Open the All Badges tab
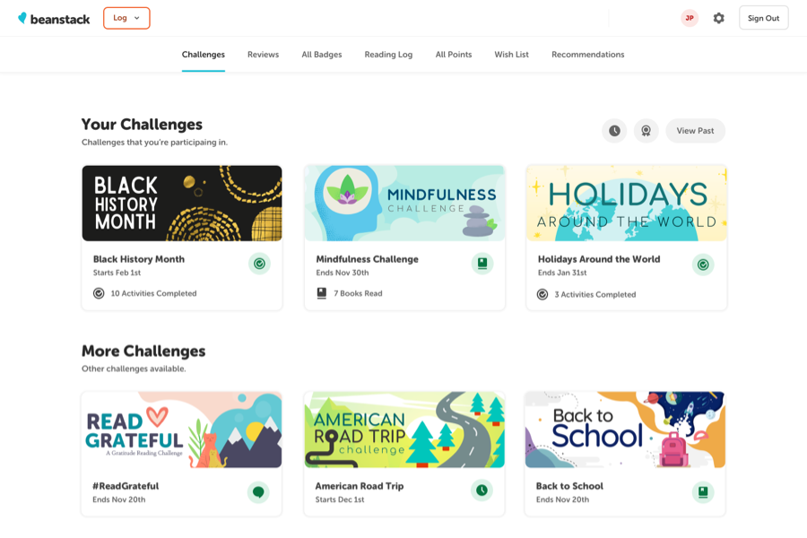This screenshot has width=807, height=538. pos(321,55)
